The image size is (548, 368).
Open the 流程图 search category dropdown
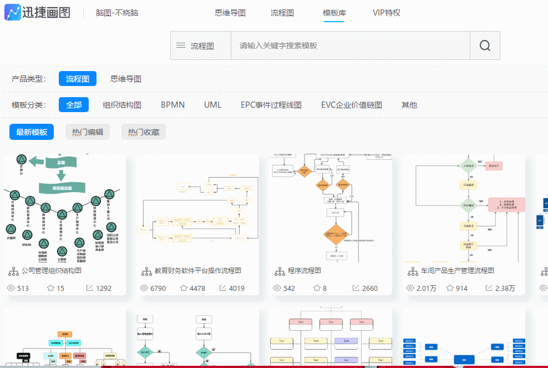tap(201, 46)
